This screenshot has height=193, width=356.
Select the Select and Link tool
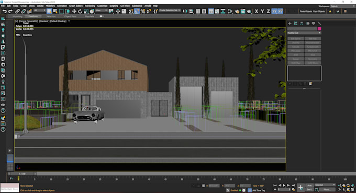tap(17, 12)
